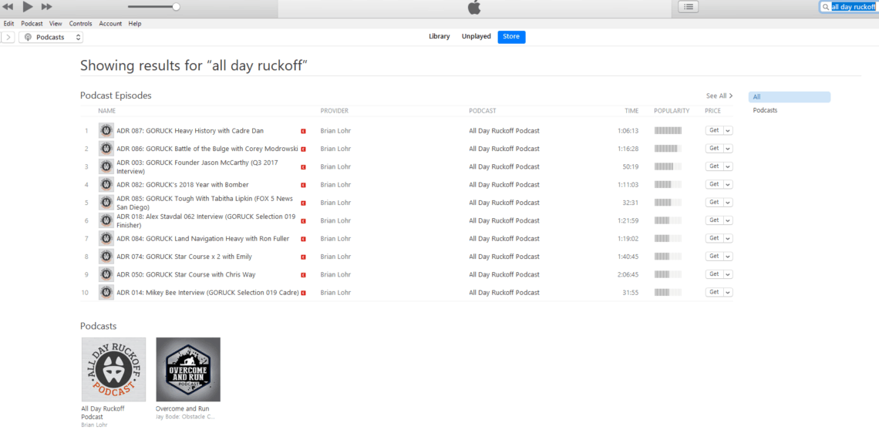This screenshot has height=433, width=879.
Task: Get episode ADR 018 Alex Stavdal
Action: pyautogui.click(x=714, y=220)
